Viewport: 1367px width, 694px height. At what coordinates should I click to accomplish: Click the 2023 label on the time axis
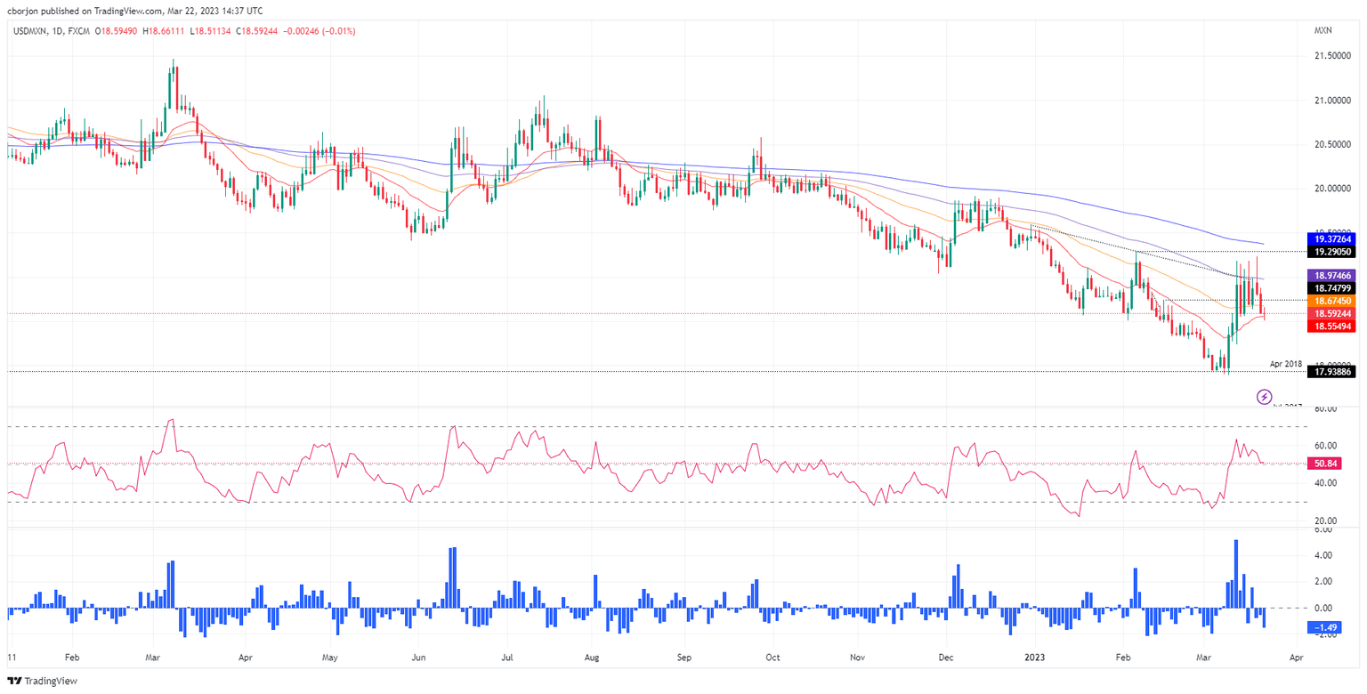1032,658
